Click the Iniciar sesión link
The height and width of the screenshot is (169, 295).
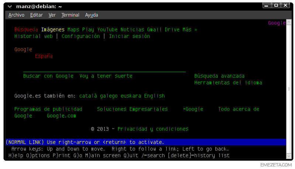point(130,36)
